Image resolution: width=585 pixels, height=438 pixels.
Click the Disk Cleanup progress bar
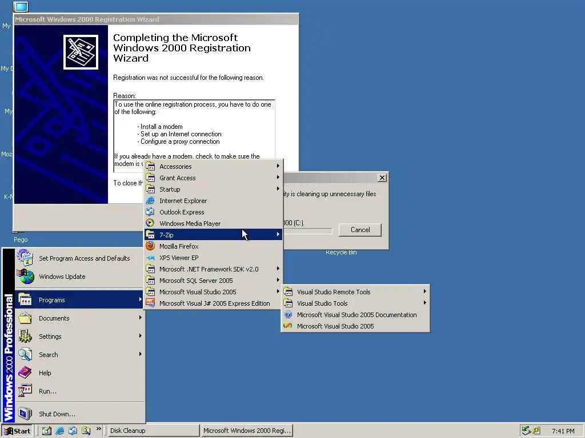(x=307, y=232)
